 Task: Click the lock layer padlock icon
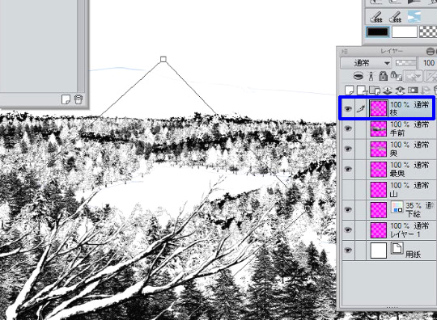[384, 76]
